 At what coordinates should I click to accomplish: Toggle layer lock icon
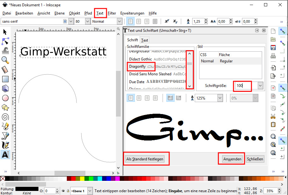[x=68, y=191]
